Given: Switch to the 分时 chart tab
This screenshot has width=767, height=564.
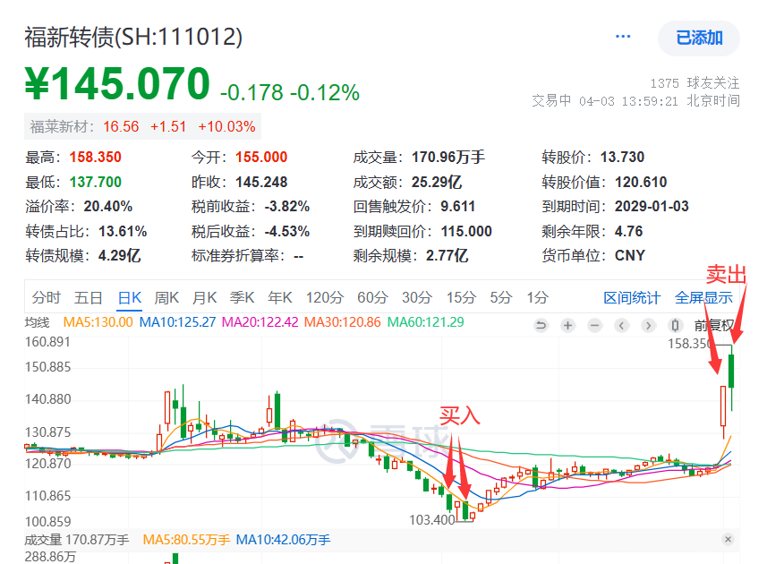Looking at the screenshot, I should click(x=46, y=297).
